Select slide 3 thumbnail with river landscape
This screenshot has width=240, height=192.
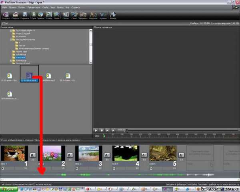click(89, 153)
